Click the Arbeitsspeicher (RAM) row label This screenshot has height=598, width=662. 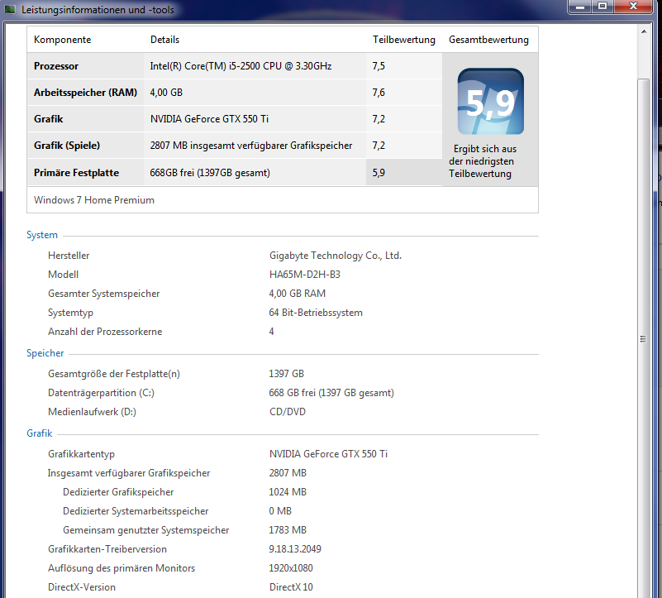click(x=85, y=93)
